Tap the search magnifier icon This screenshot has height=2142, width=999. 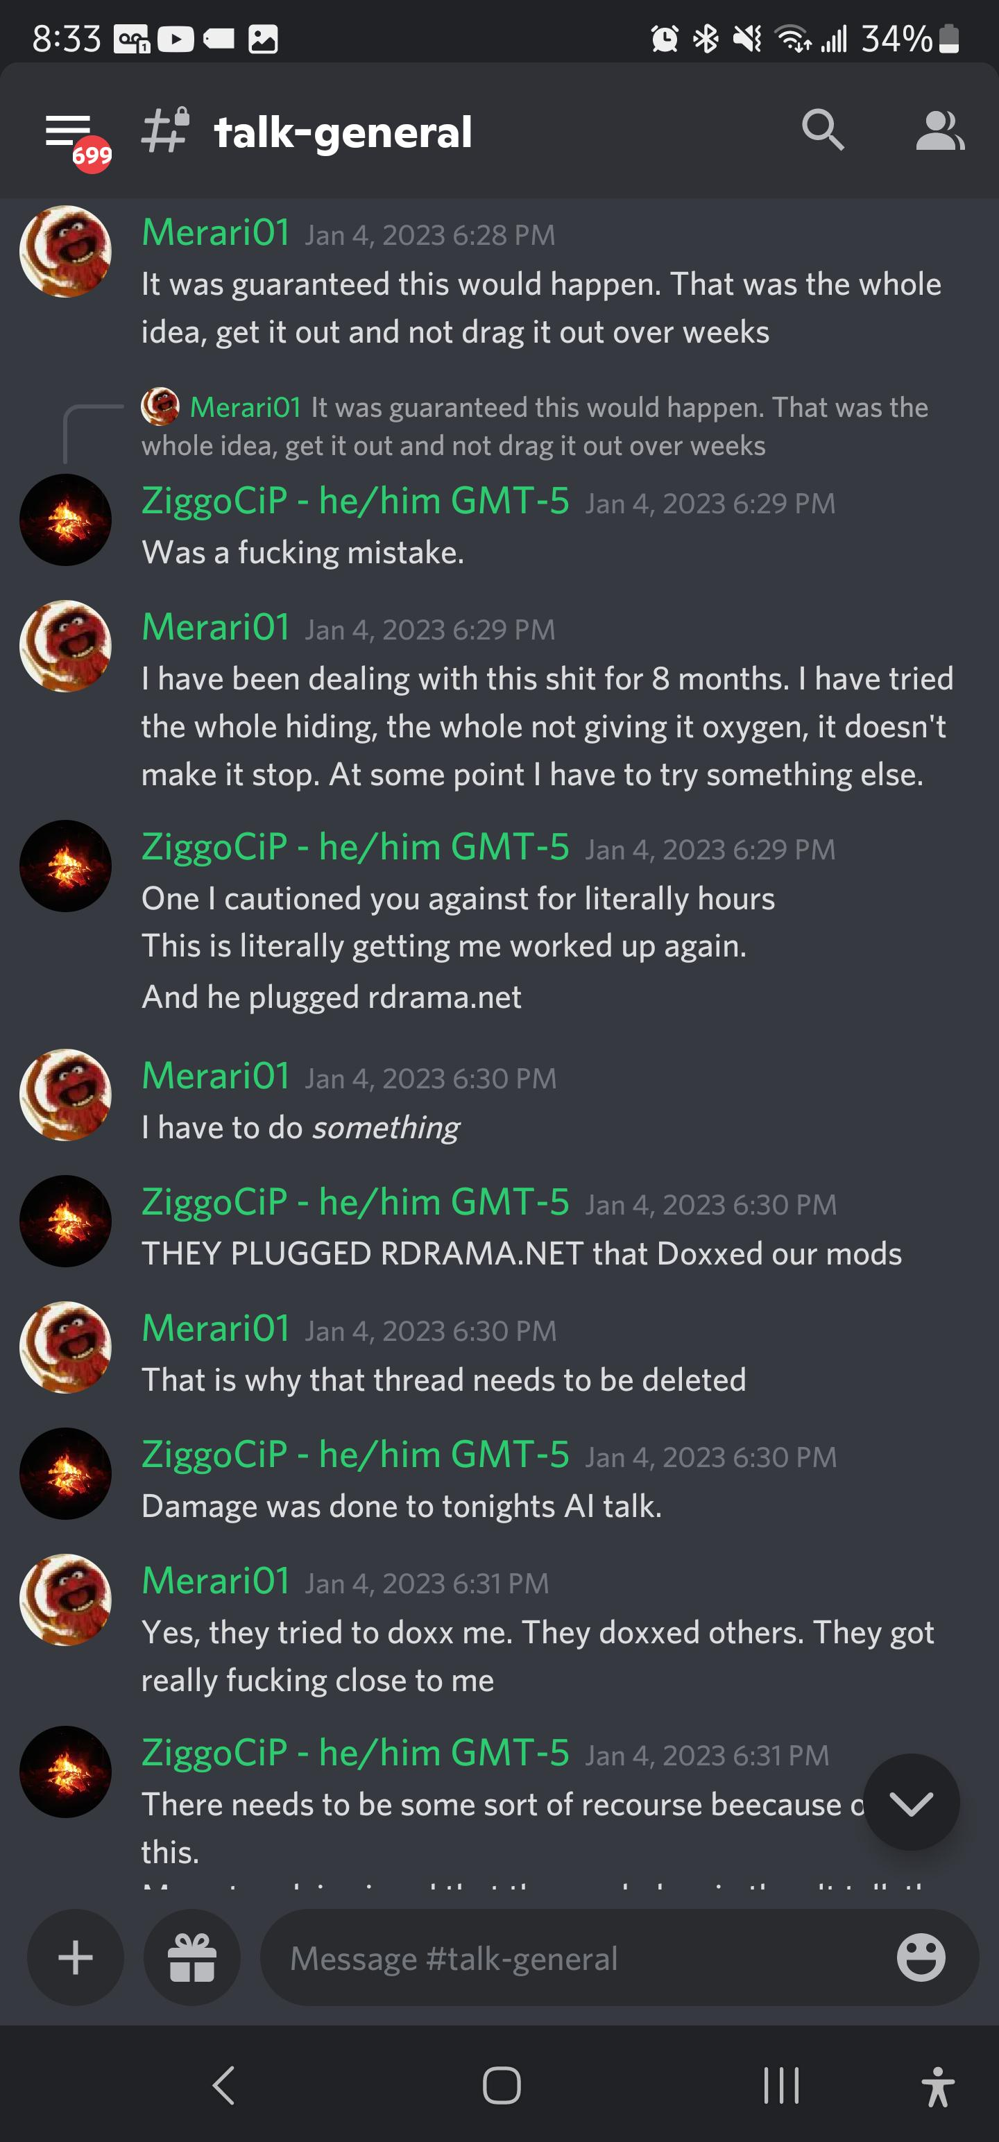pos(822,130)
